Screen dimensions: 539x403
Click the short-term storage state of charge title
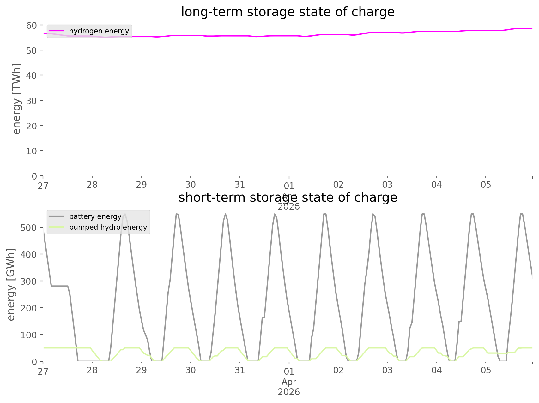(288, 198)
